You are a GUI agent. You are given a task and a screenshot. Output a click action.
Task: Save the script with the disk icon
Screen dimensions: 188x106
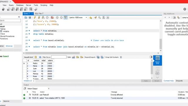coord(30,18)
